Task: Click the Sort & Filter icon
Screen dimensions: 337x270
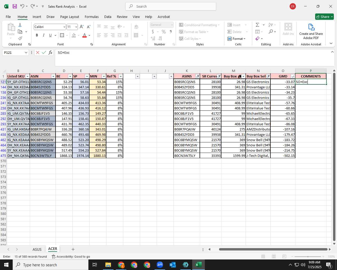Action: 270,25
